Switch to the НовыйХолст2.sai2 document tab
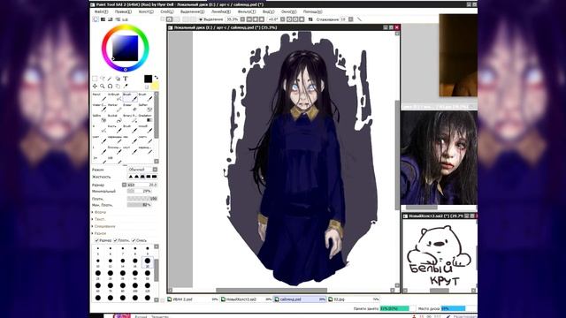The image size is (566, 318). [247, 299]
